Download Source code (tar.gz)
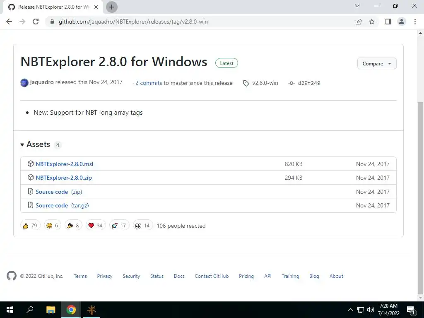The image size is (424, 318). (62, 205)
